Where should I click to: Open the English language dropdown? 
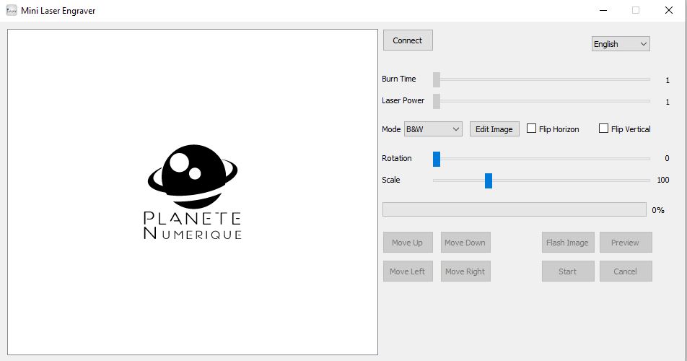tap(621, 44)
